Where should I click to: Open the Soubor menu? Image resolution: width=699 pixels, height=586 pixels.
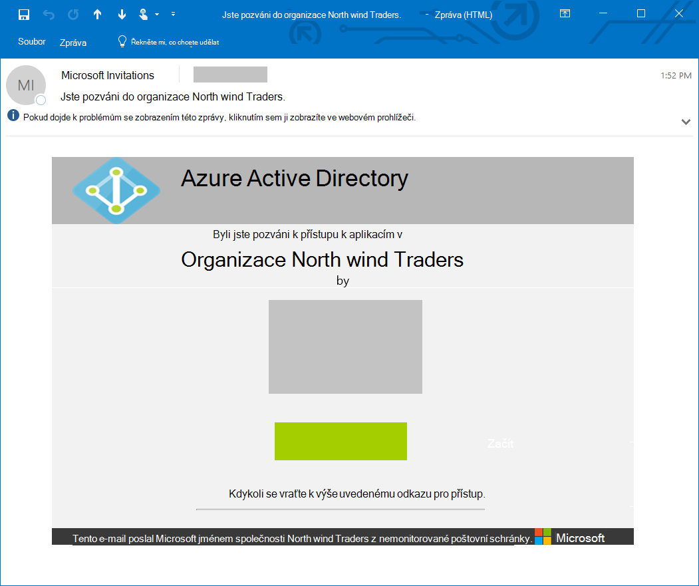(x=32, y=41)
